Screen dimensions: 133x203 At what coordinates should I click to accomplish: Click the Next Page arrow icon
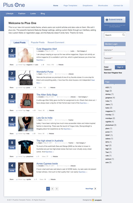click(95, 189)
